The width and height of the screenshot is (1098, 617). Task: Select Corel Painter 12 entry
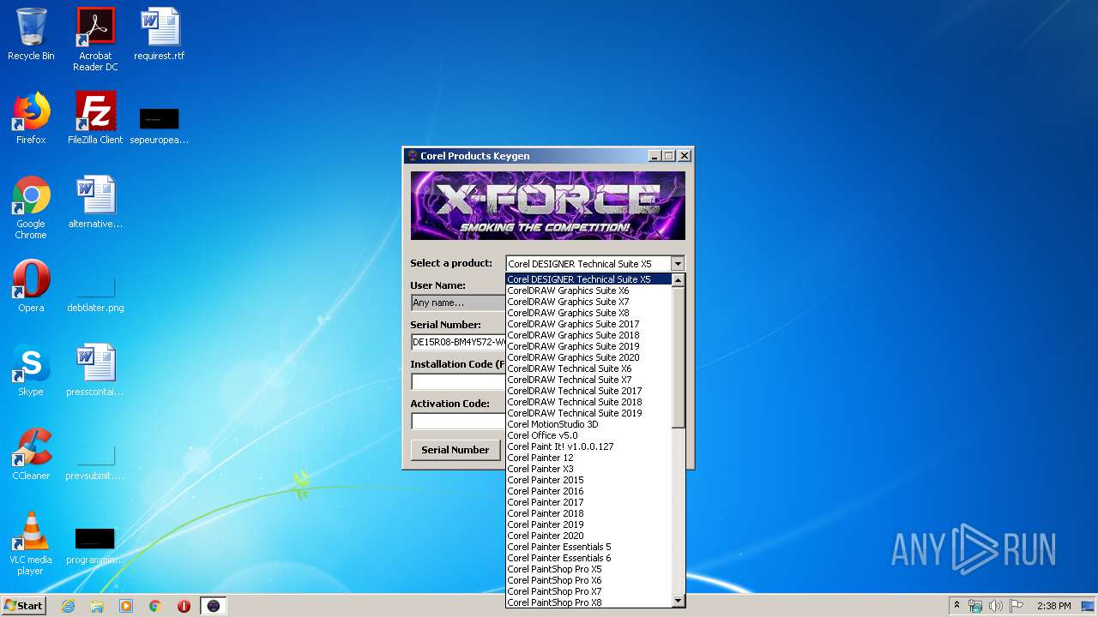(588, 458)
